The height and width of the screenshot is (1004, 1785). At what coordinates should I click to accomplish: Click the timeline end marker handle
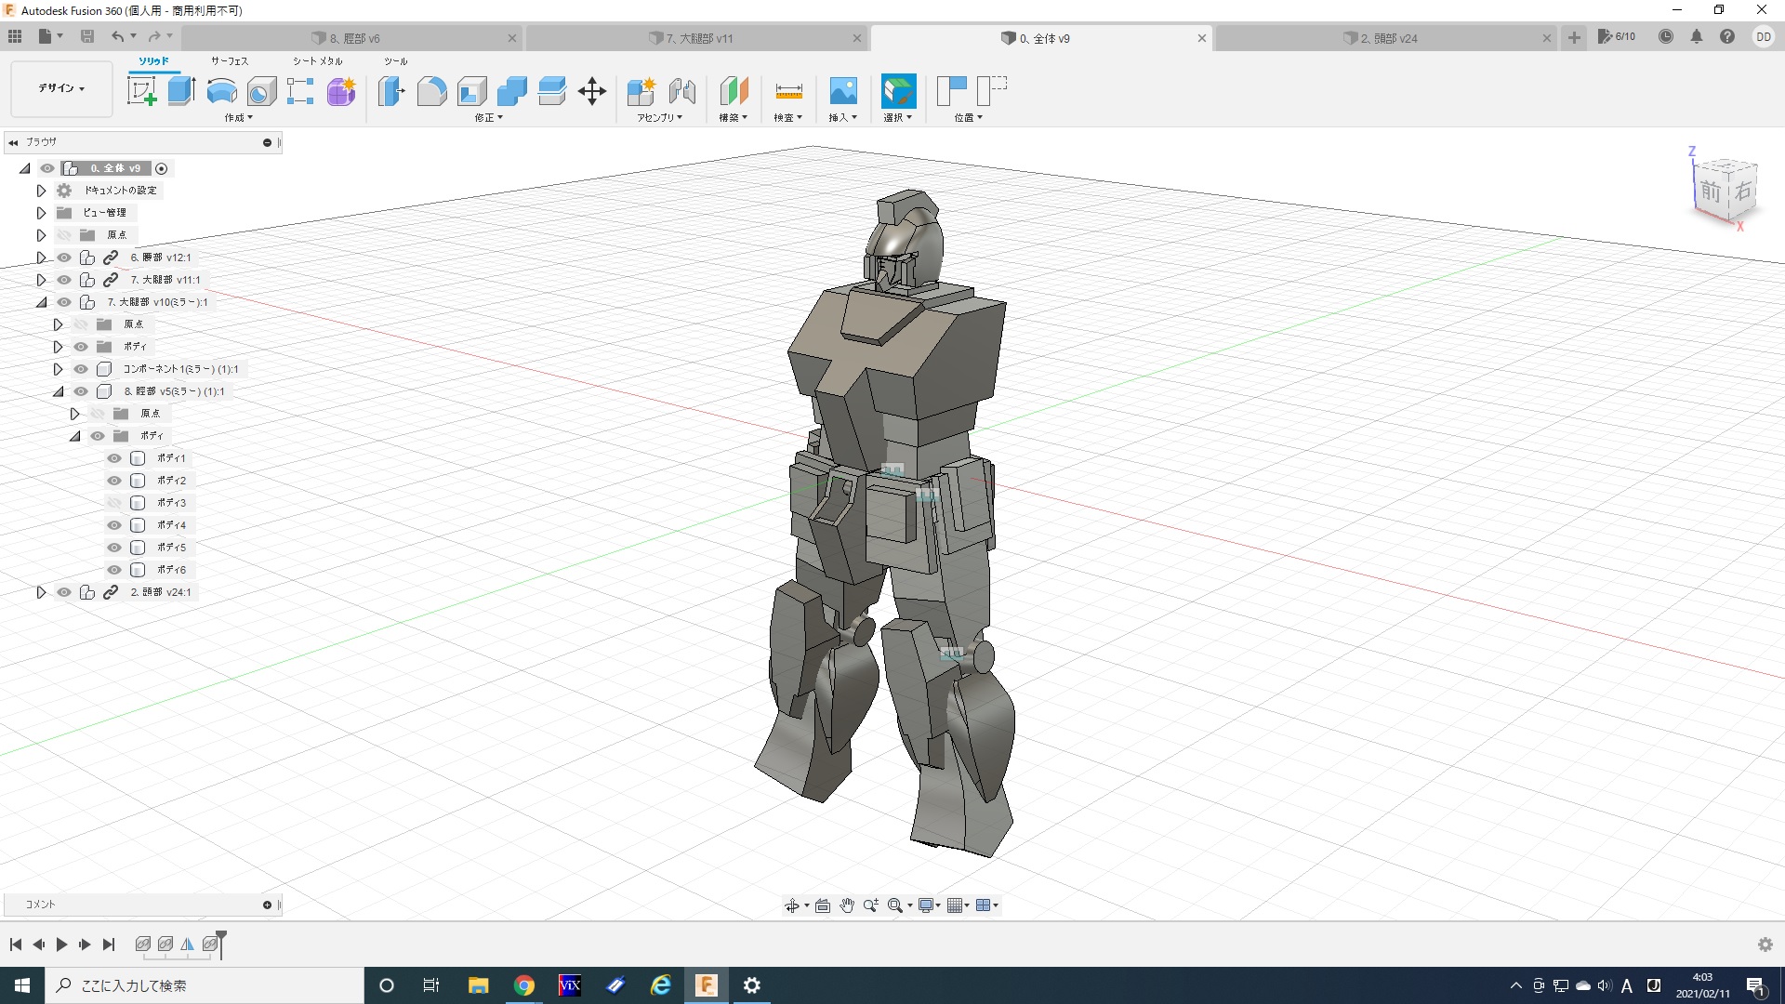221,936
